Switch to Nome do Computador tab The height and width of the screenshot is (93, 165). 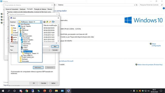coord(12,9)
